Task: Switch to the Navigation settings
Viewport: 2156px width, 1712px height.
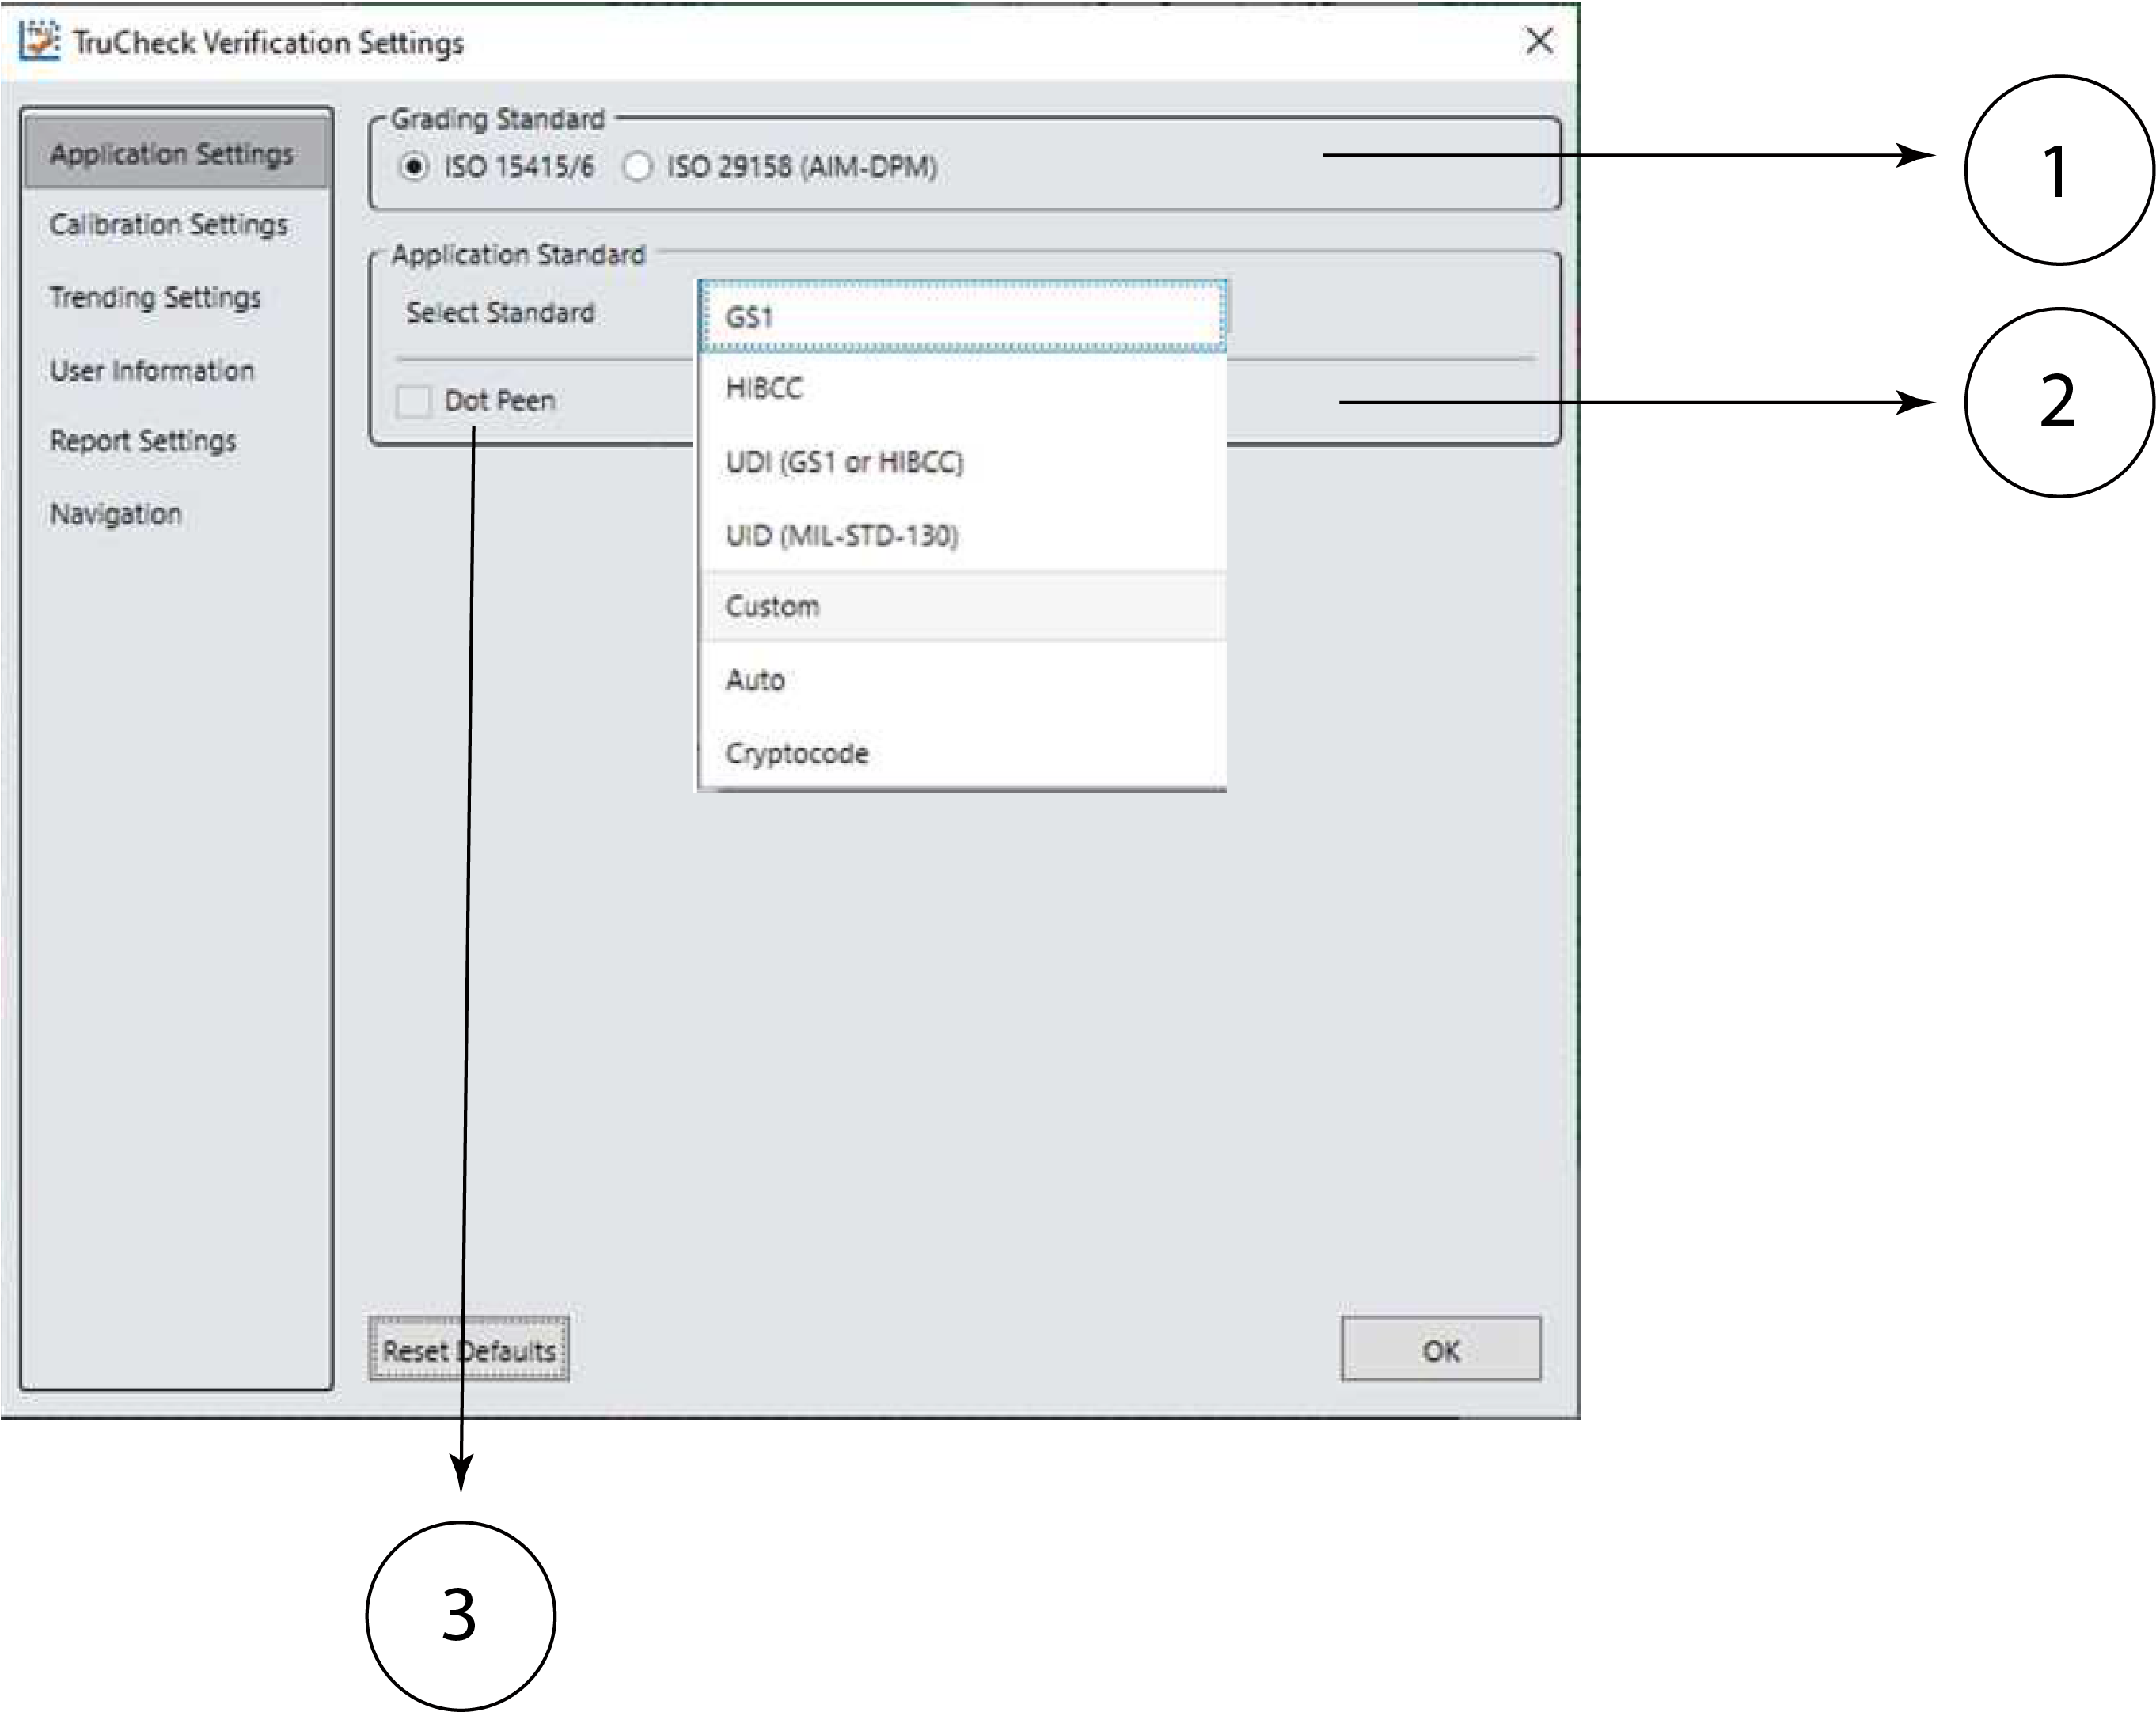Action: point(116,513)
